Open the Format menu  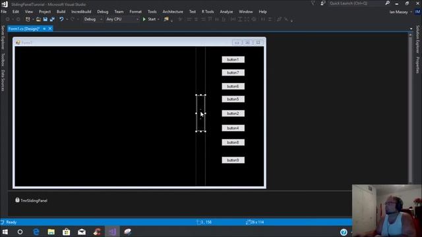tap(135, 12)
